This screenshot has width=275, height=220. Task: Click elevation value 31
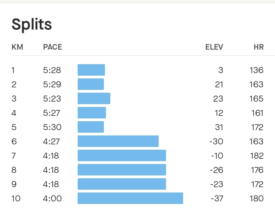[219, 127]
